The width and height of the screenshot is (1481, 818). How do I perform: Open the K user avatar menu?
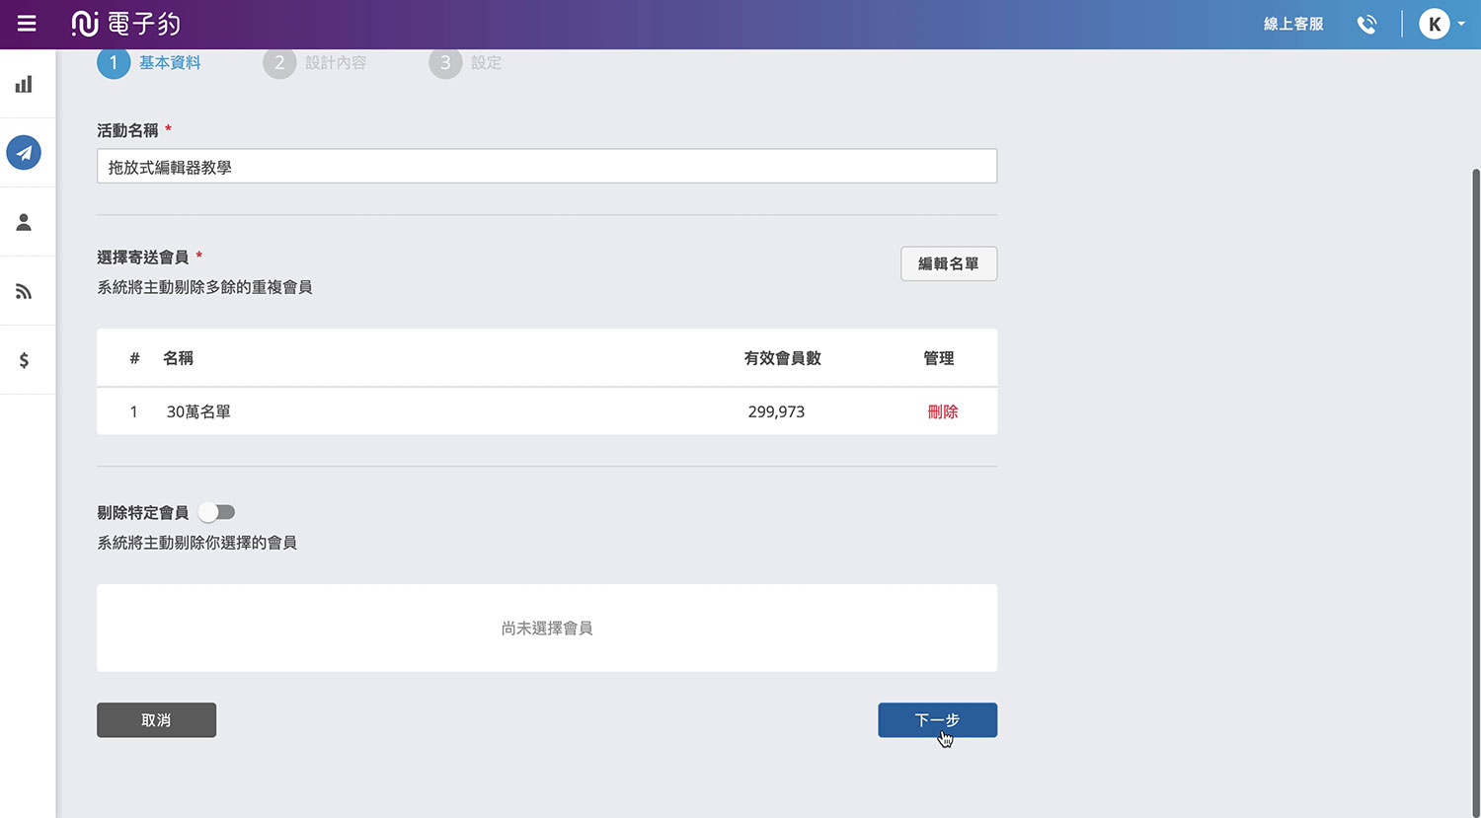click(1434, 24)
